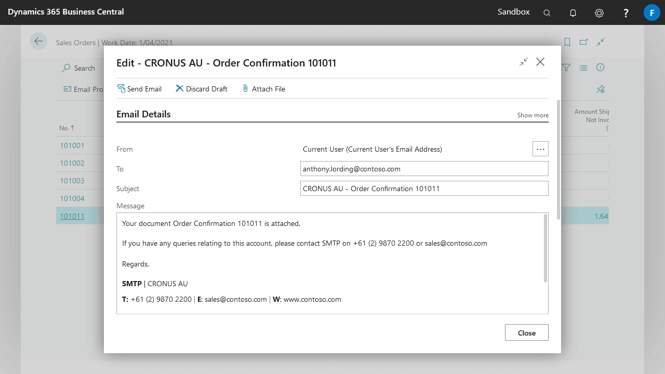
Task: Click Attach File action
Action: pos(263,89)
